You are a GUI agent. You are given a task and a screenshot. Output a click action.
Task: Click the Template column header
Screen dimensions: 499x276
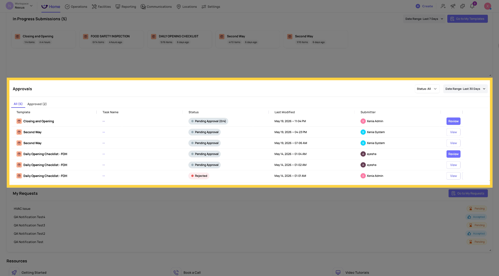click(23, 112)
